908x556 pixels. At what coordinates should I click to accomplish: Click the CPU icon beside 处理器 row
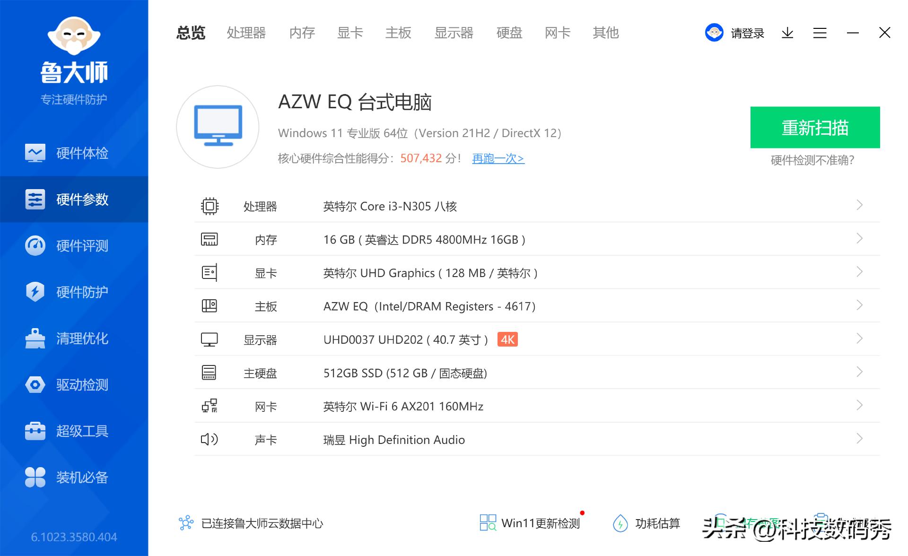point(210,206)
